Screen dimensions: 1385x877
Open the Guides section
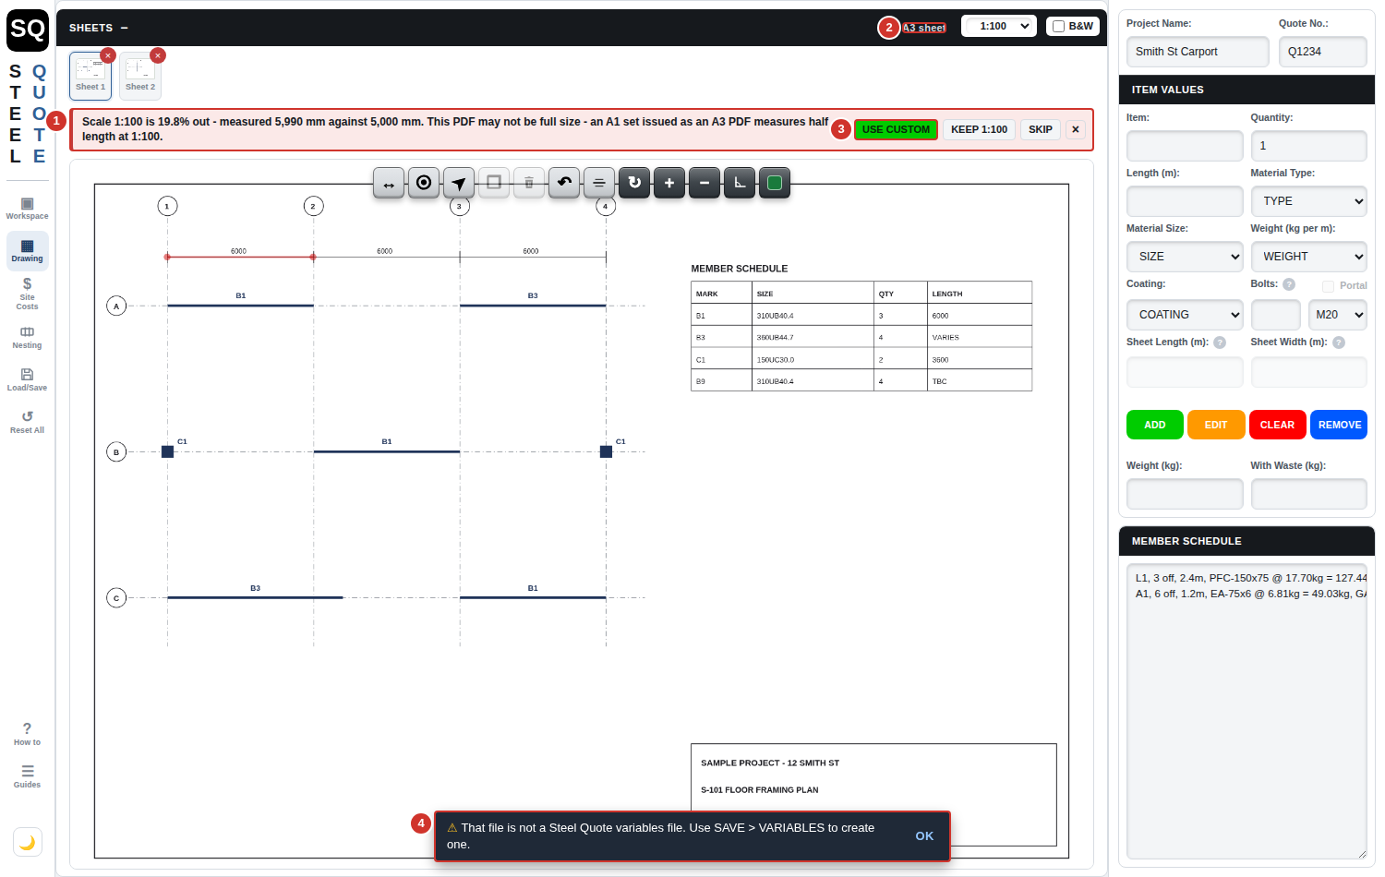coord(28,776)
